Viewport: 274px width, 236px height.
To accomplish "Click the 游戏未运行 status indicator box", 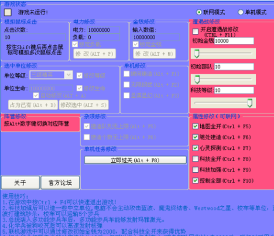I will (x=8, y=12).
